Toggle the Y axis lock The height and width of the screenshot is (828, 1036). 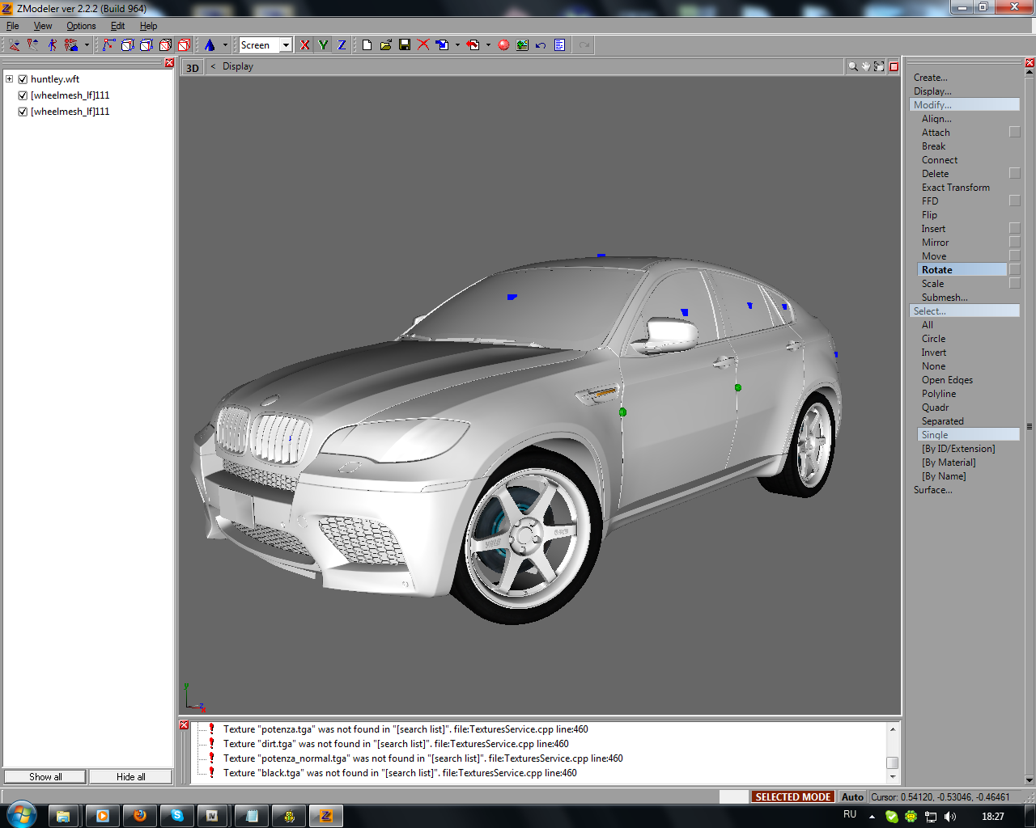(324, 45)
